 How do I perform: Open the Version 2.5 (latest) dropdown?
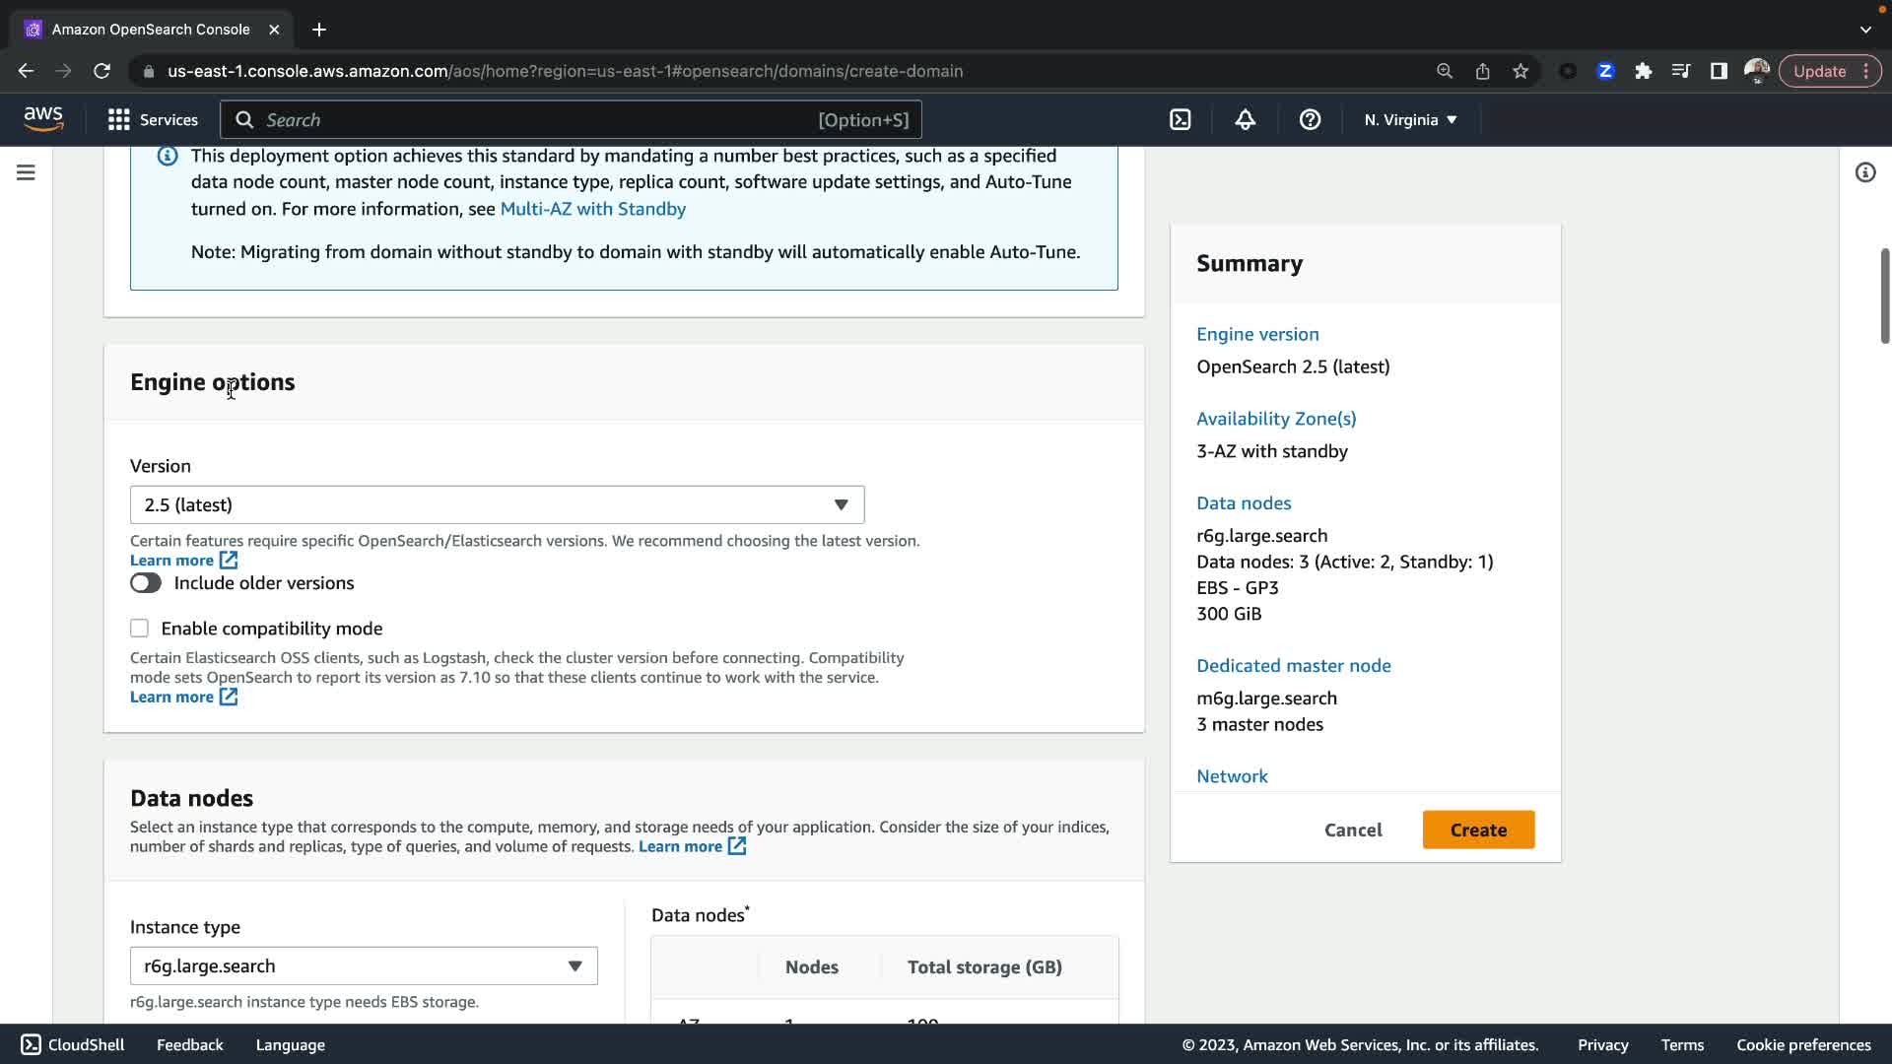[x=497, y=505]
